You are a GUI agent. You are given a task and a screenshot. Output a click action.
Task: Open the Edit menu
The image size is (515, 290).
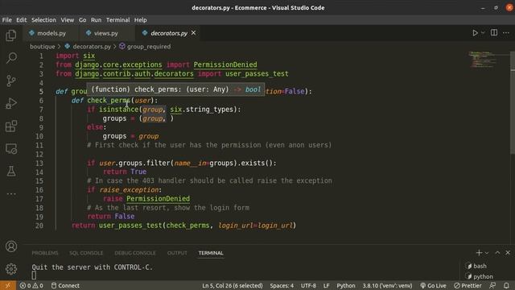coord(22,19)
